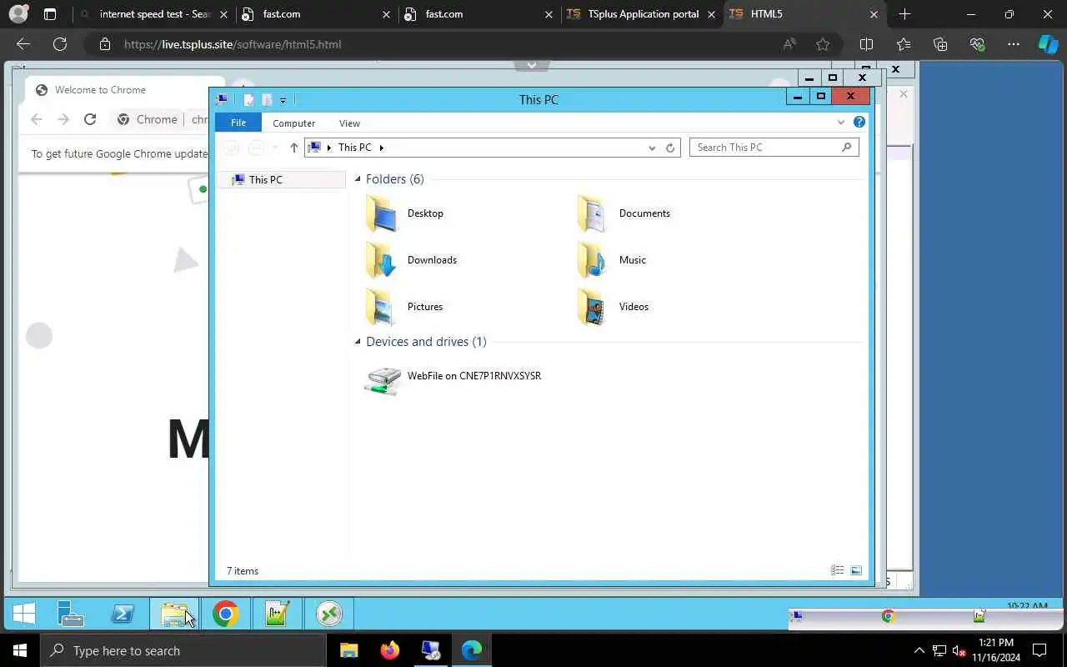Click the '7 items' status text
This screenshot has height=667, width=1067.
(x=243, y=571)
